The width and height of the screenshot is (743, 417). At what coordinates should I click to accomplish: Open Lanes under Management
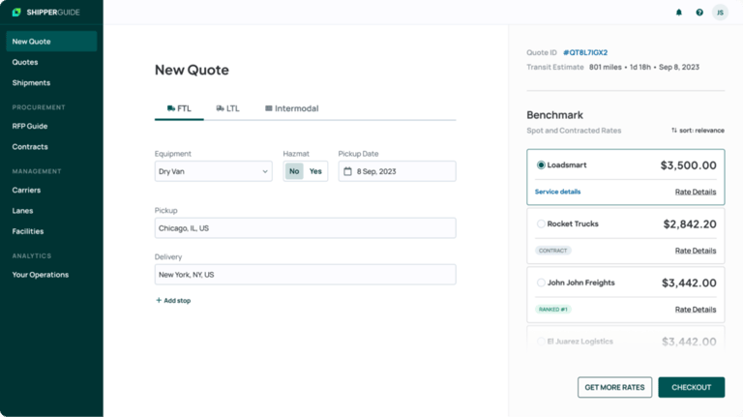23,211
